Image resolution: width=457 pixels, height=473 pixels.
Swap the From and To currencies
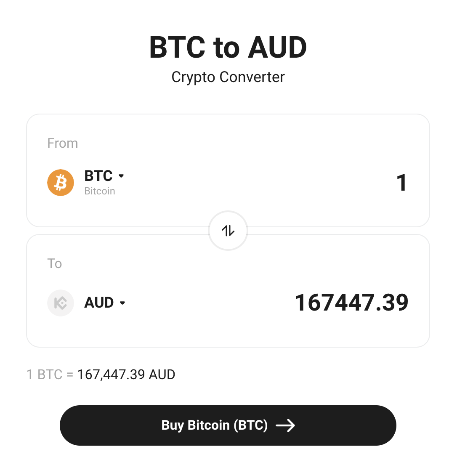pos(228,231)
